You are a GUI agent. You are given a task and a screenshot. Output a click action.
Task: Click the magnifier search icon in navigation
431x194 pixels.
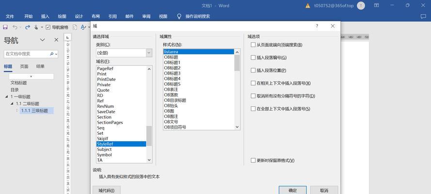tap(52, 54)
